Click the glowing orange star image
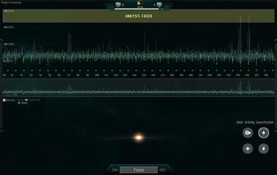 pyautogui.click(x=138, y=138)
